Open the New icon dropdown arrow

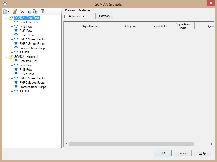8,12
